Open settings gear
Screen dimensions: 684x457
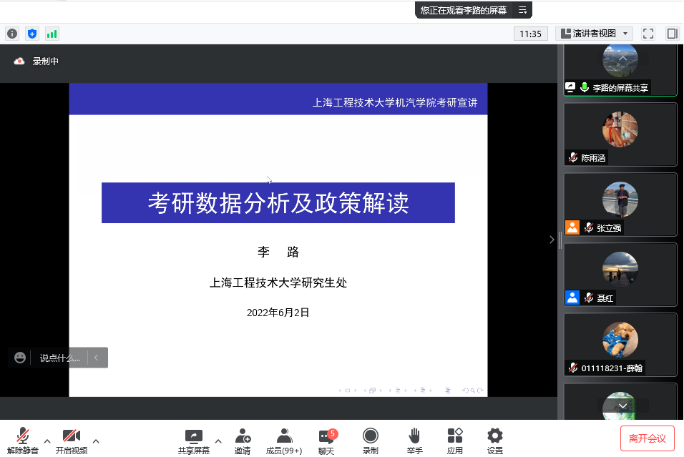pyautogui.click(x=494, y=441)
